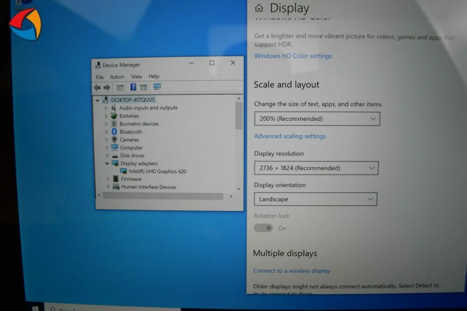467x311 pixels.
Task: Click the Batteries icon
Action: [114, 116]
